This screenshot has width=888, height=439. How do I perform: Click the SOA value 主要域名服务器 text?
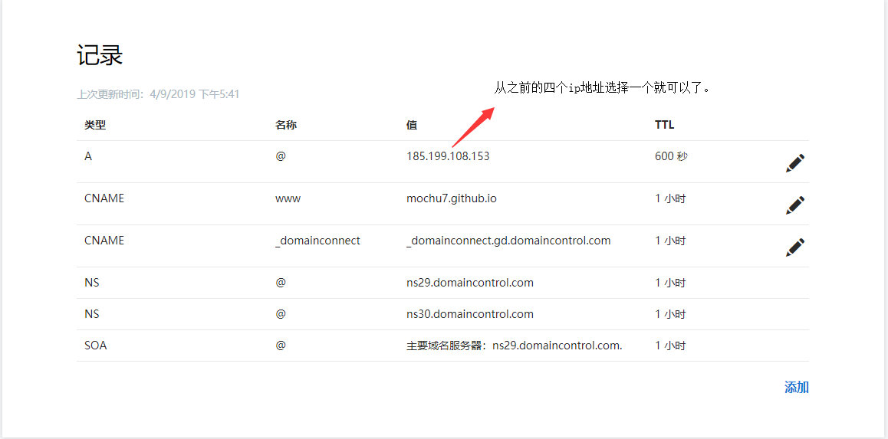coord(515,346)
